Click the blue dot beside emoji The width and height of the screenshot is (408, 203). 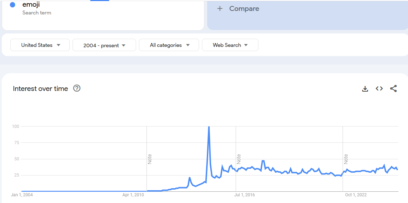[x=12, y=5]
